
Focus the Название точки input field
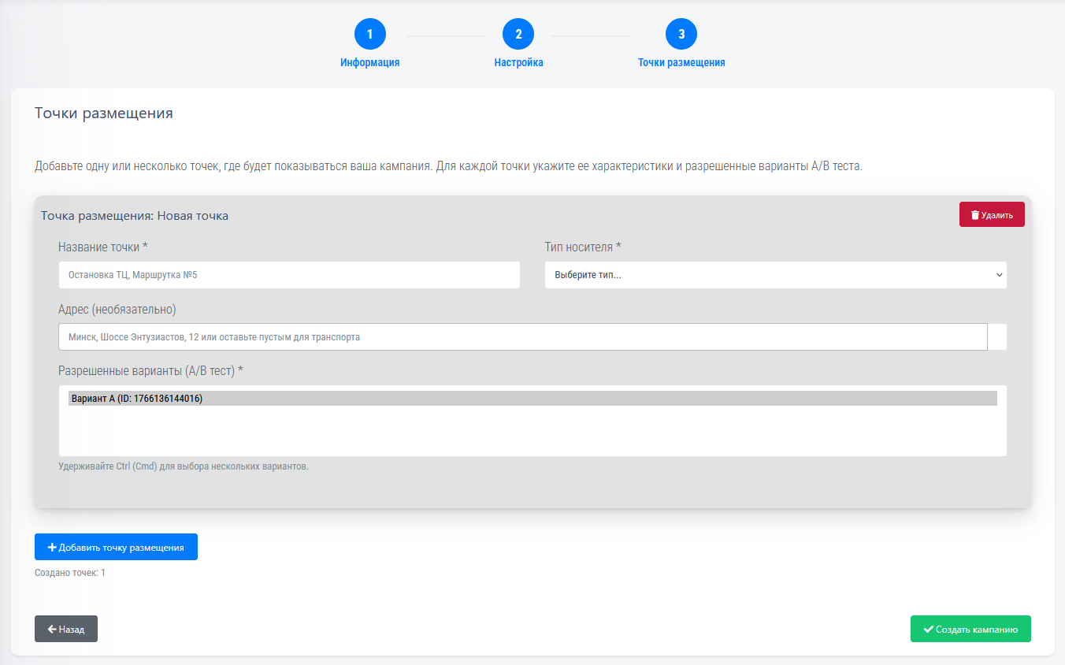tap(289, 275)
